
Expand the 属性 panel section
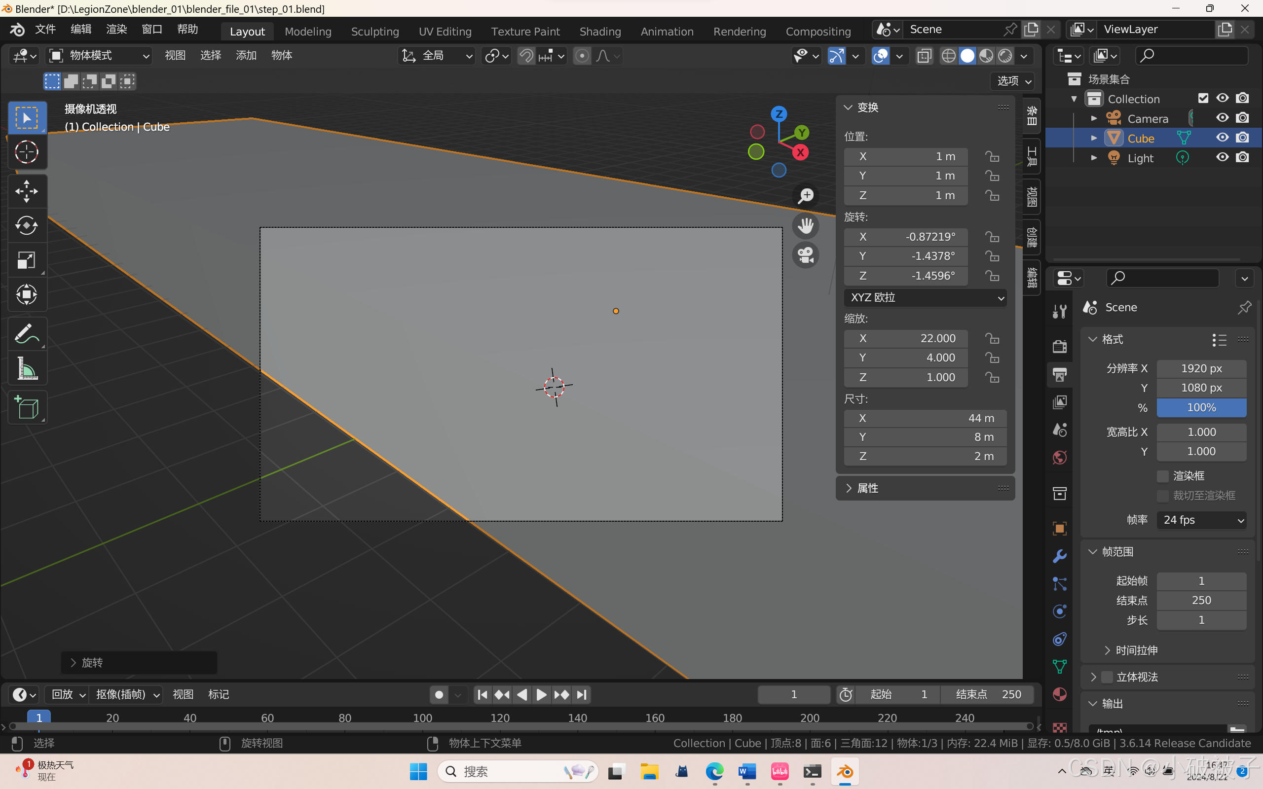point(867,488)
